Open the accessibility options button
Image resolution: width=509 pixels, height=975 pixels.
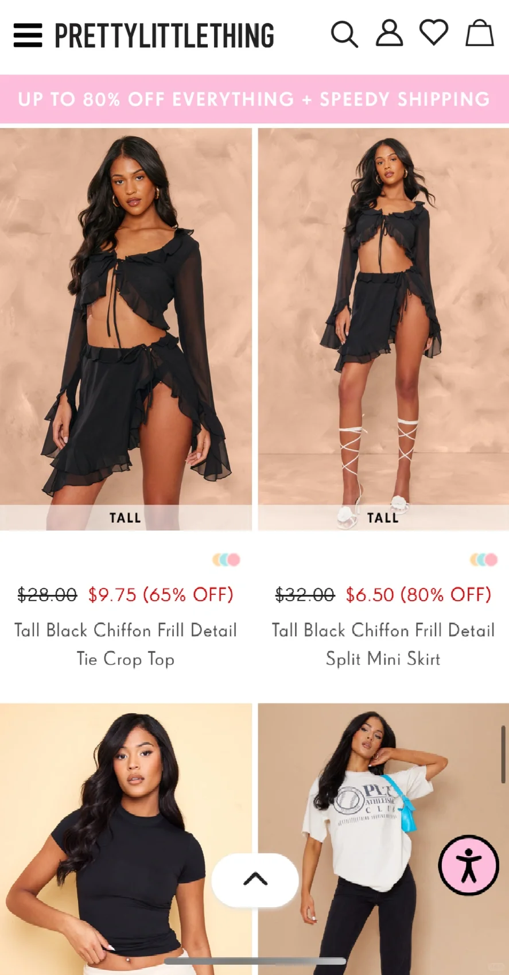pos(469,865)
